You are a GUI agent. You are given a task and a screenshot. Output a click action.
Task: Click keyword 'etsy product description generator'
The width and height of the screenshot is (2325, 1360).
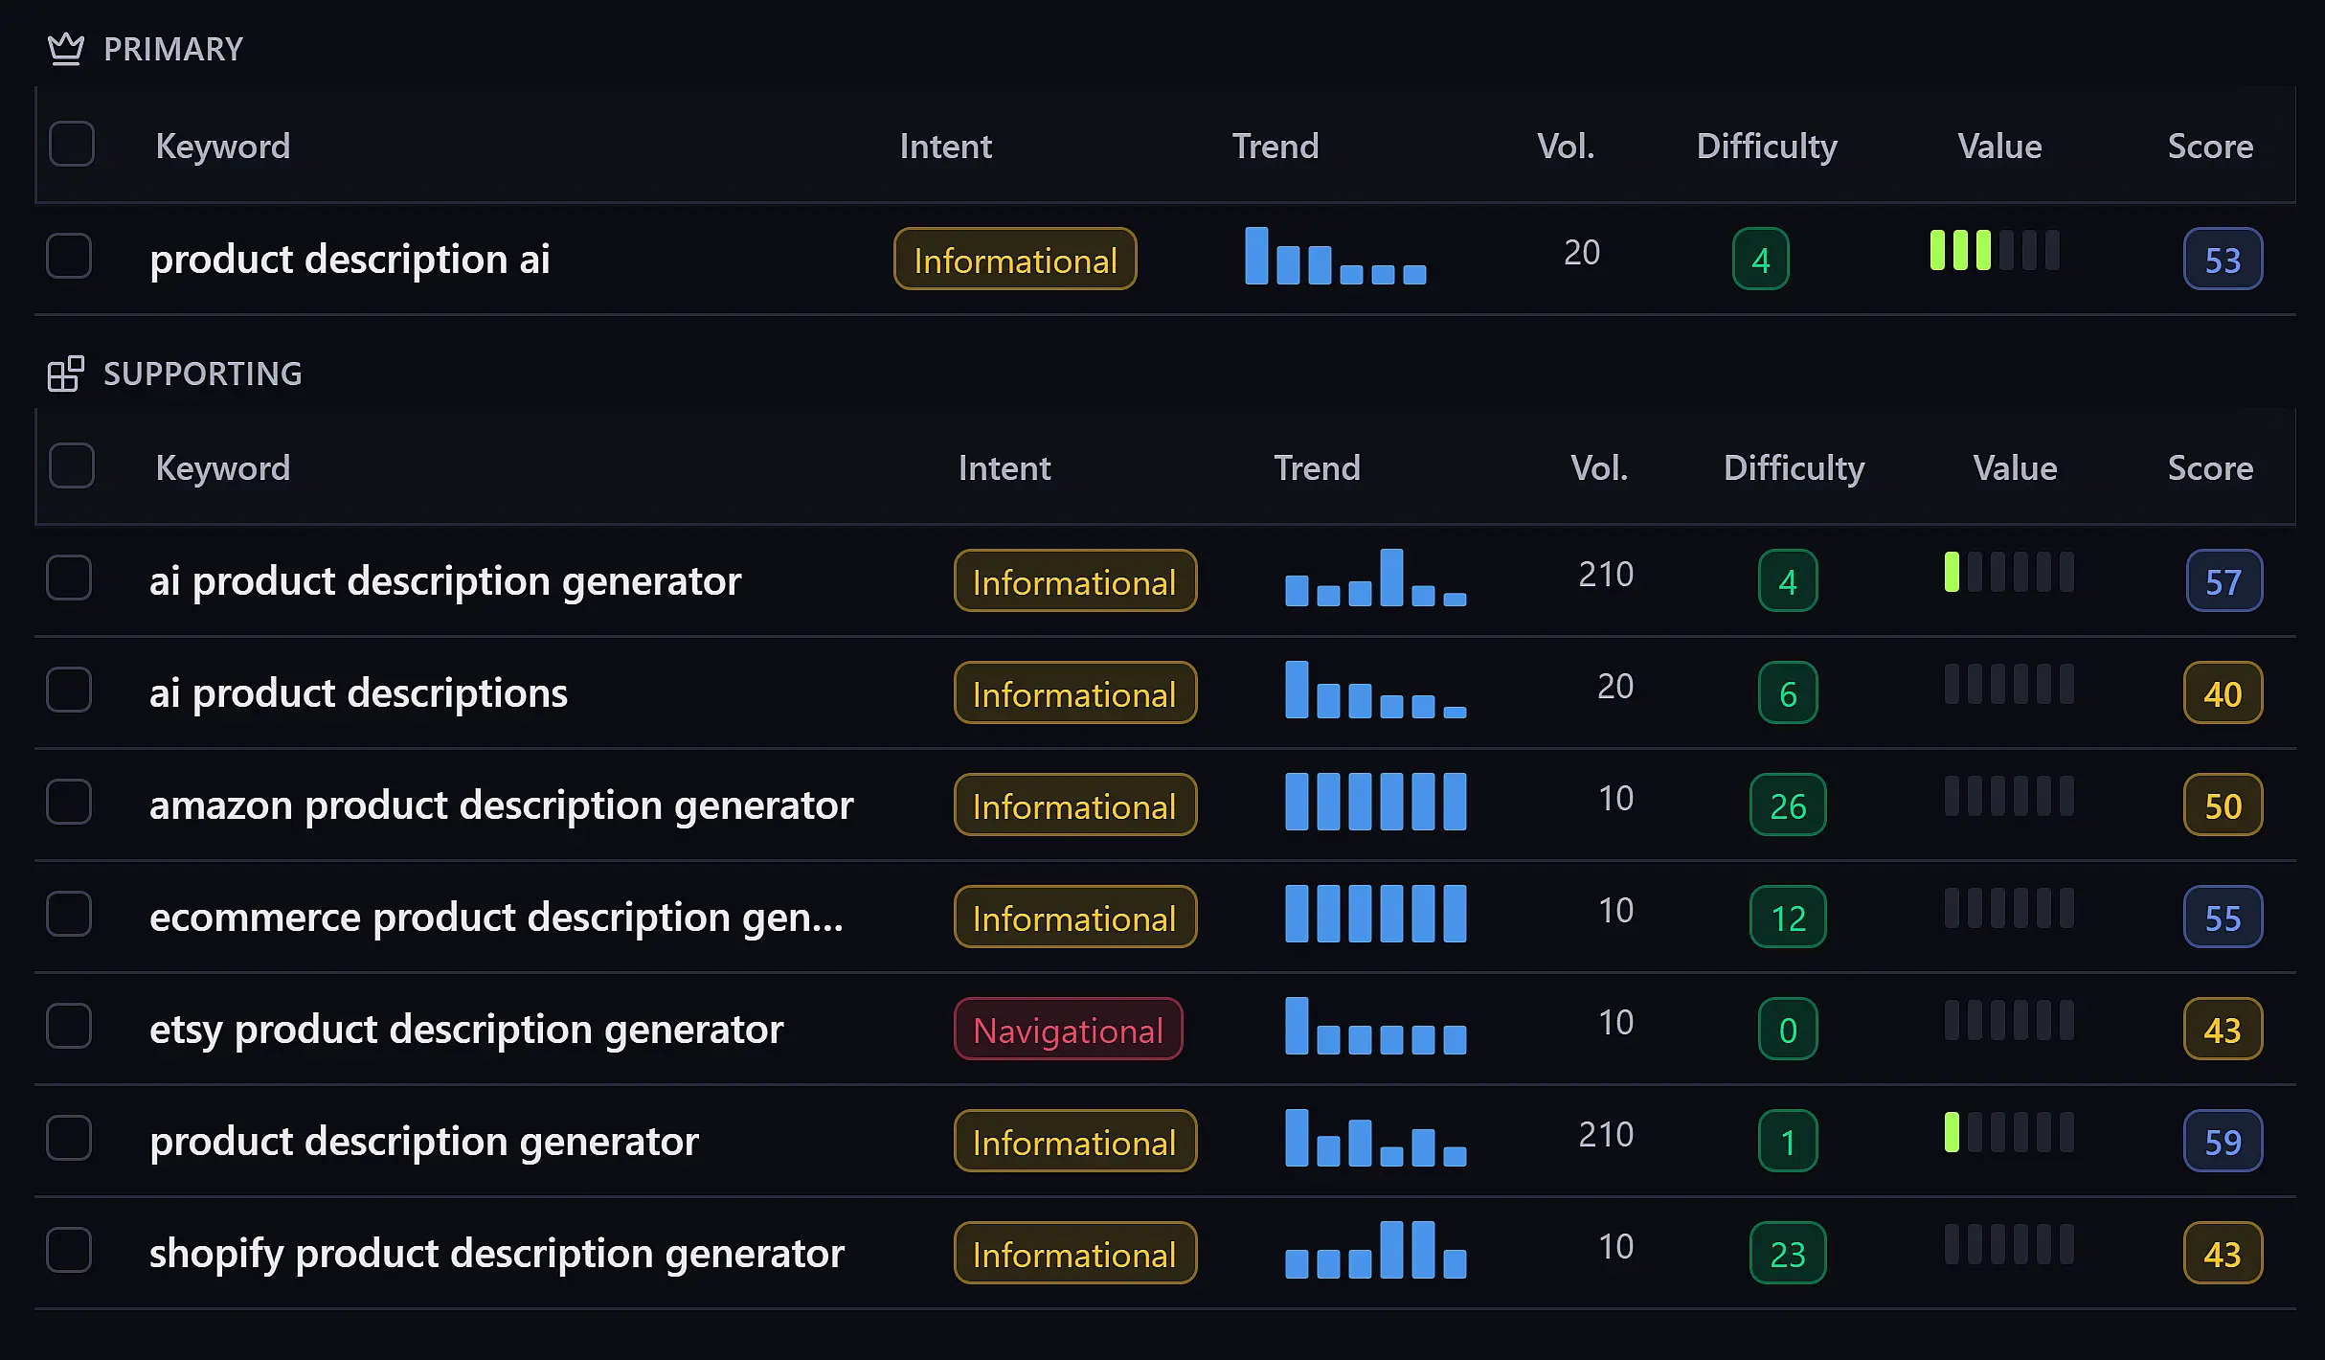(466, 1030)
